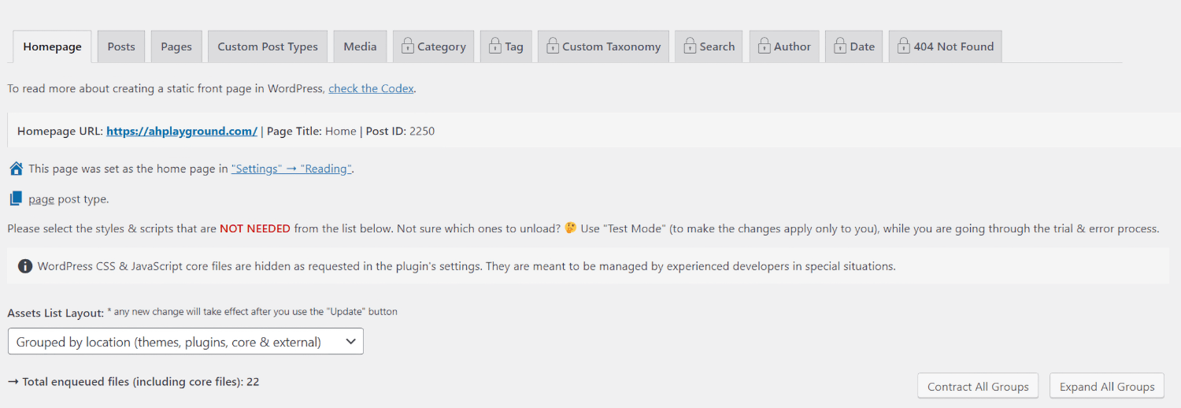The image size is (1181, 408).
Task: Open the locked Search tab
Action: pos(709,46)
